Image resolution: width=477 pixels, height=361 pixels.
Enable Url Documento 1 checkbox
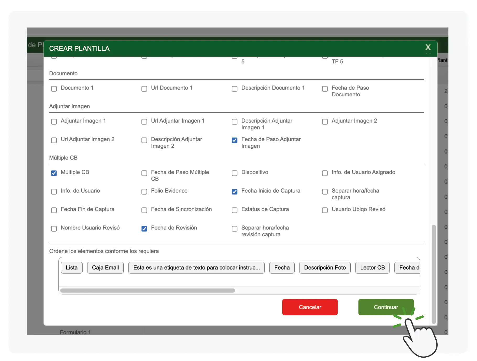pyautogui.click(x=144, y=89)
